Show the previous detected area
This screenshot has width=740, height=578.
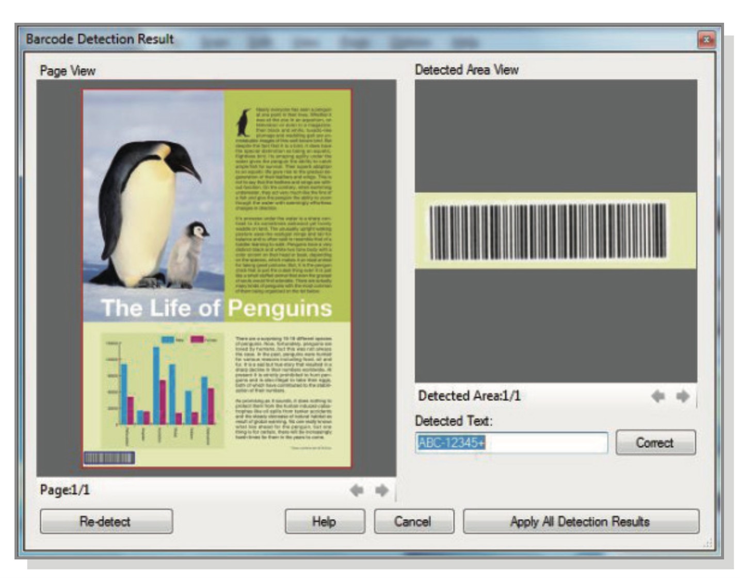click(658, 396)
